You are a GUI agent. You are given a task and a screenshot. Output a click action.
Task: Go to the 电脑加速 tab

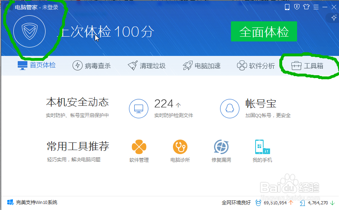pyautogui.click(x=202, y=66)
